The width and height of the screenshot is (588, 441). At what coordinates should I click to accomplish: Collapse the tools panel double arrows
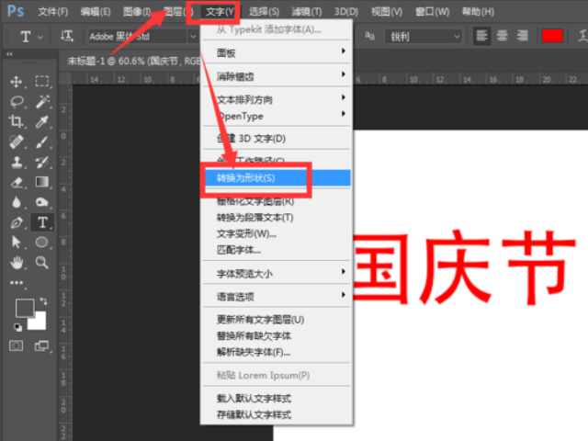click(x=9, y=54)
